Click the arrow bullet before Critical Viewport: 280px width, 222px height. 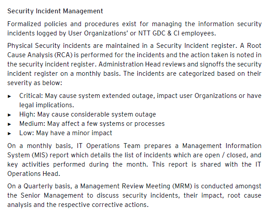tap(10, 96)
